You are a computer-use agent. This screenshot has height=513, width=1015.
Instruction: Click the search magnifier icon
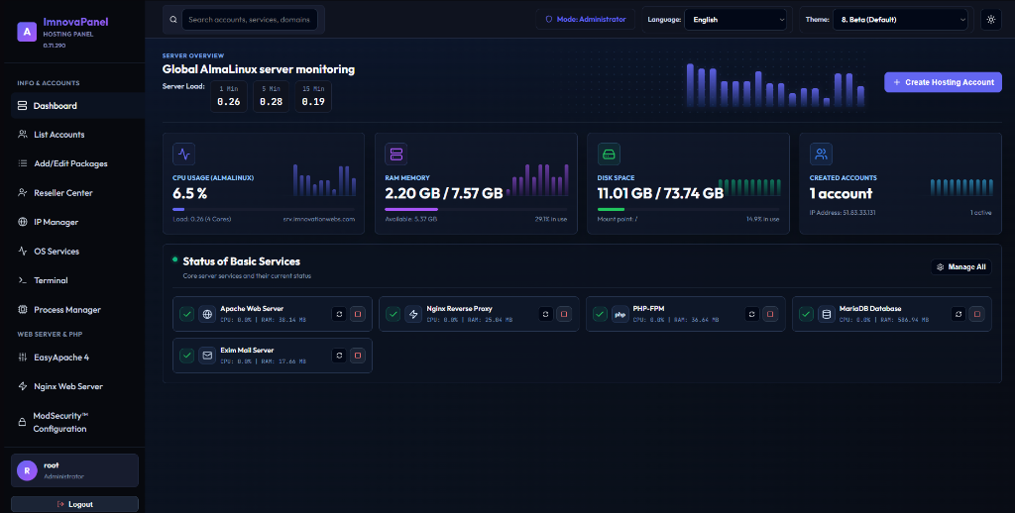pos(173,20)
